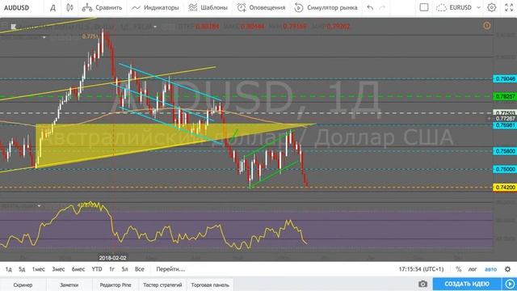Screen dimensions: 517x291
Task: Click the 0.75800 price label
Action: tap(505, 151)
